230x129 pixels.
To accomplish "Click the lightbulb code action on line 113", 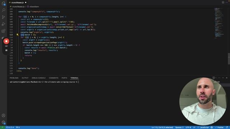I will click(18, 35).
